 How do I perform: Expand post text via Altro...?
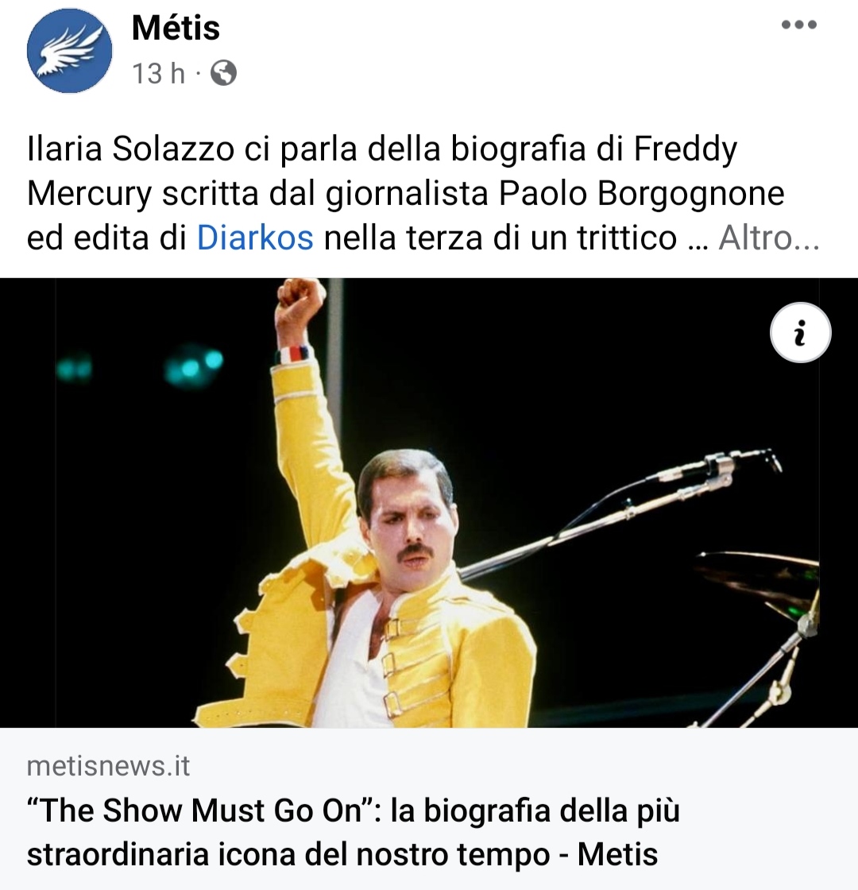768,238
